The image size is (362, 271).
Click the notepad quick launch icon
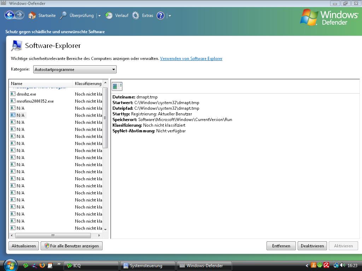pos(50,266)
